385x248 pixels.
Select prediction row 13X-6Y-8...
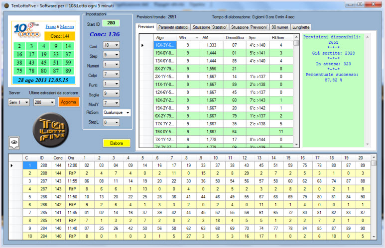[216, 61]
